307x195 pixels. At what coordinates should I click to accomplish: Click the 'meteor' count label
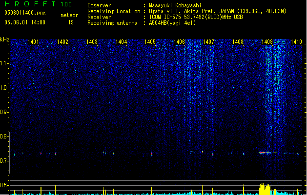(69, 15)
